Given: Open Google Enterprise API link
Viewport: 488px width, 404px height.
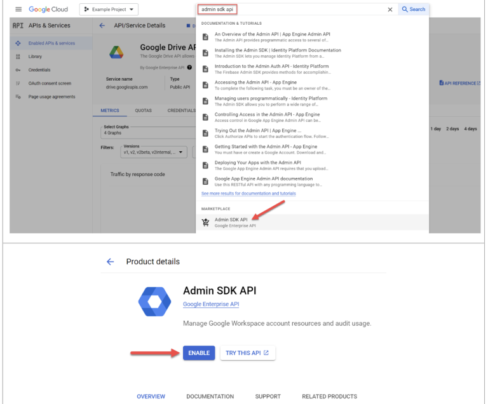Looking at the screenshot, I should 210,304.
